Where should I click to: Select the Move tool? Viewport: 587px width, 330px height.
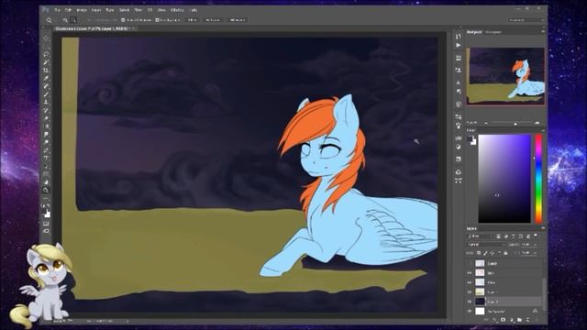46,38
